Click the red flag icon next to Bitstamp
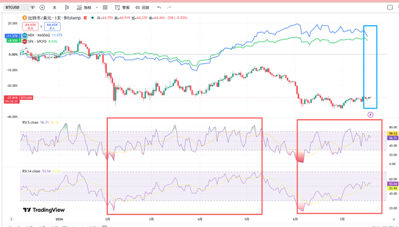 coord(86,18)
